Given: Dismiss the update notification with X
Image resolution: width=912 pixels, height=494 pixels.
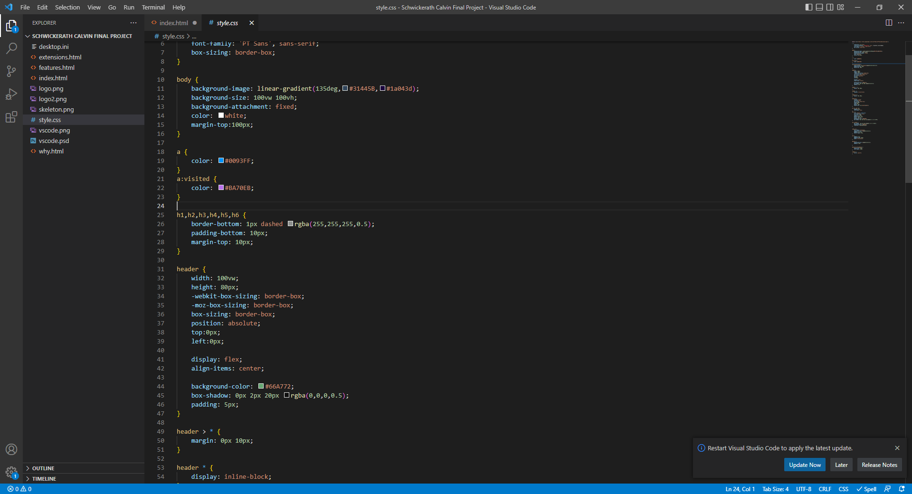Looking at the screenshot, I should click(897, 448).
